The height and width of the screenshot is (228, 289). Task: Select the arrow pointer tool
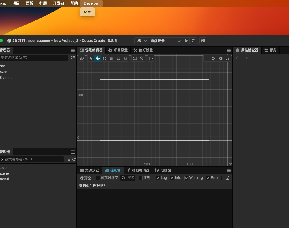tap(91, 59)
